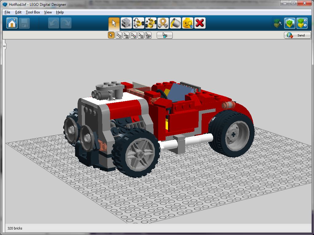Image resolution: width=314 pixels, height=235 pixels.
Task: Select the Hinge tool
Action: tap(138, 23)
